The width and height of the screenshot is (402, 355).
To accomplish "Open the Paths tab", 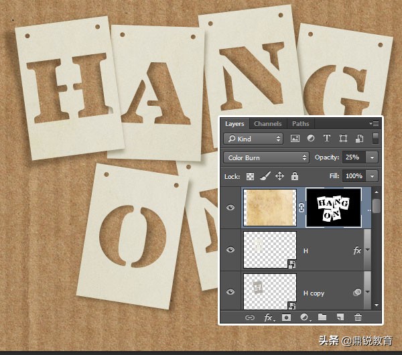I will tap(301, 124).
